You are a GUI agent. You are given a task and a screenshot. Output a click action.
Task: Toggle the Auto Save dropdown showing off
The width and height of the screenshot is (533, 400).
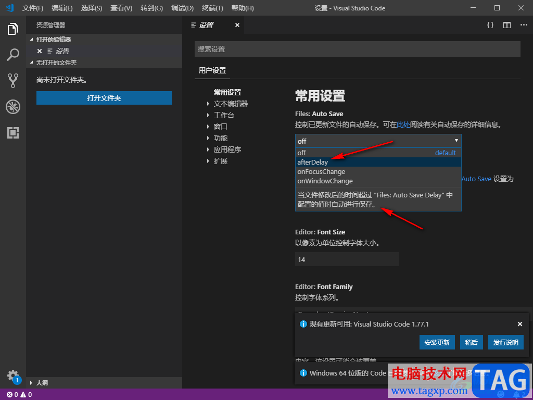click(378, 141)
